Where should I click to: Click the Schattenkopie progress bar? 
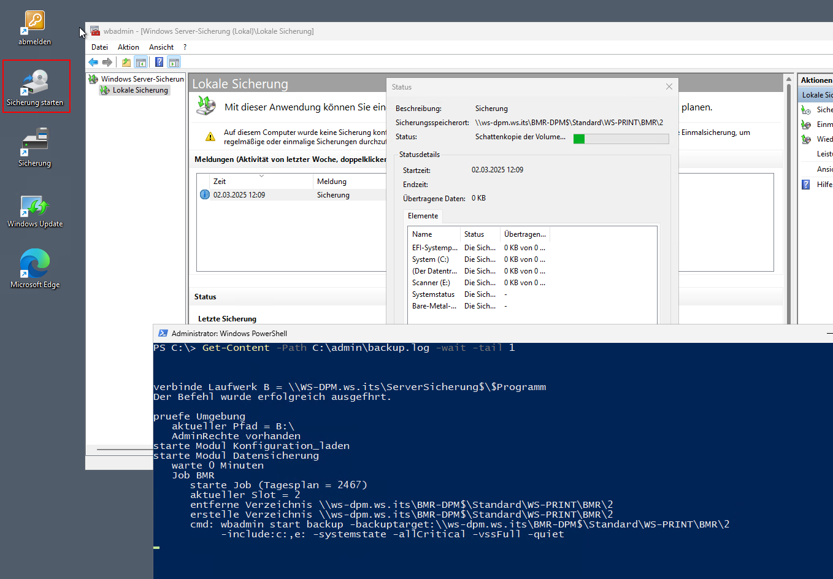(621, 139)
